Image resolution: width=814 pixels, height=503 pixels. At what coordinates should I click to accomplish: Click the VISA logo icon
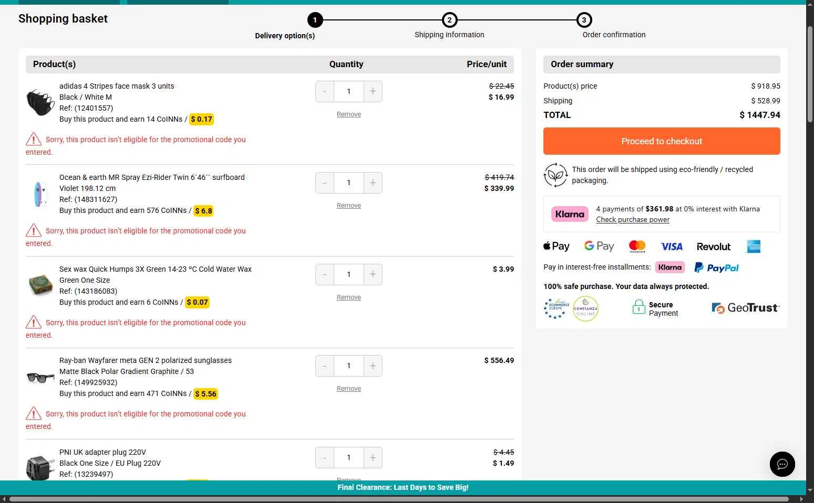[x=672, y=247]
